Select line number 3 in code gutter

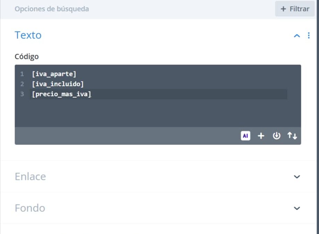(22, 94)
